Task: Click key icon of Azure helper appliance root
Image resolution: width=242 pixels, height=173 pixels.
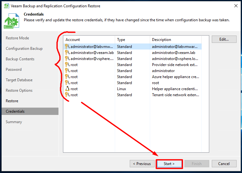Action: 67,77
